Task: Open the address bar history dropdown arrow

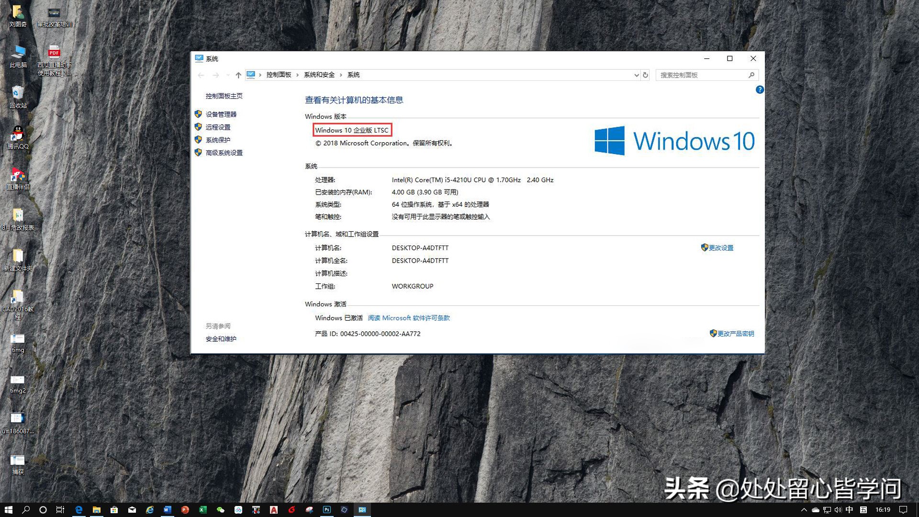Action: point(636,75)
